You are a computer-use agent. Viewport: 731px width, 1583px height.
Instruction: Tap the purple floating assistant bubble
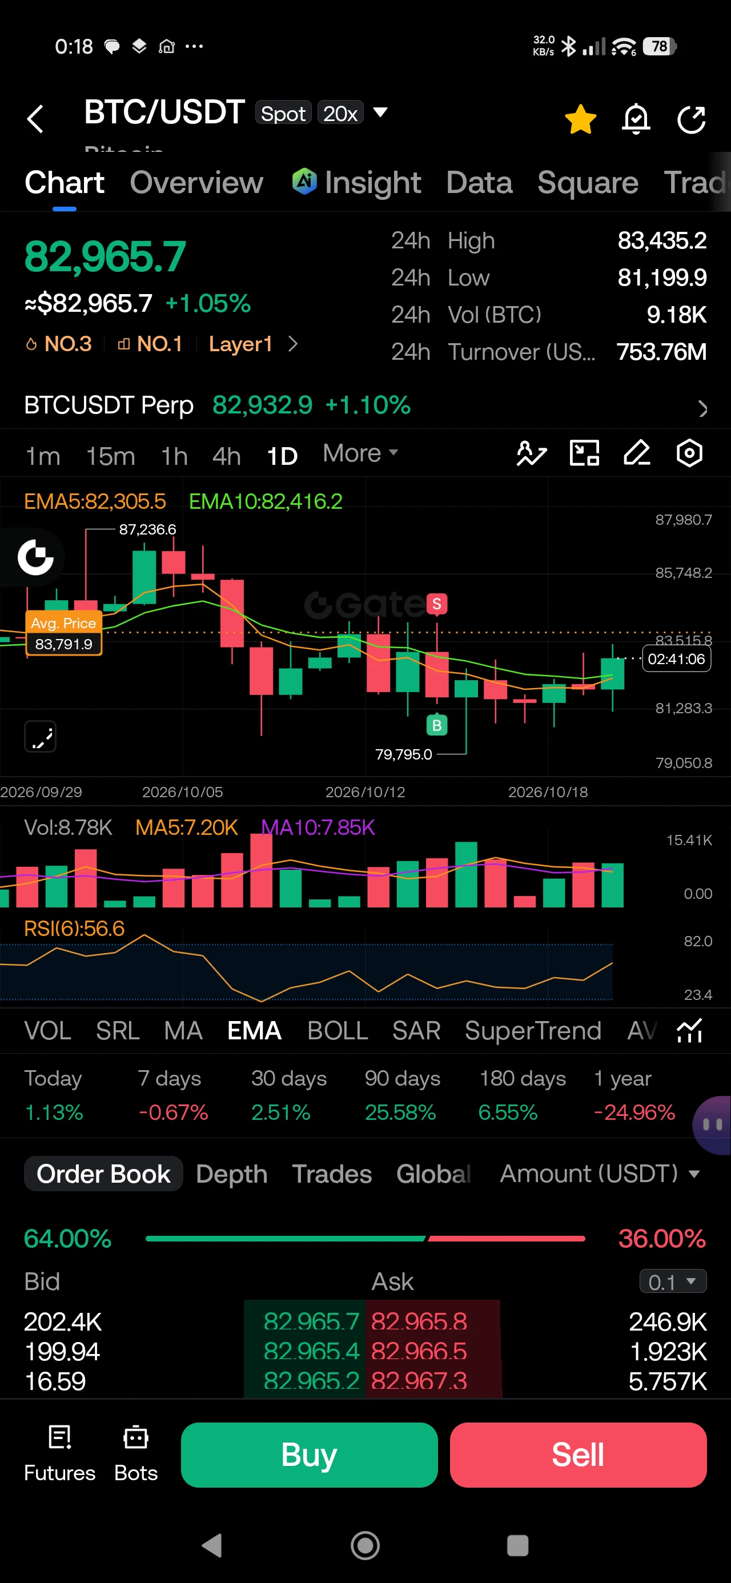click(x=712, y=1124)
